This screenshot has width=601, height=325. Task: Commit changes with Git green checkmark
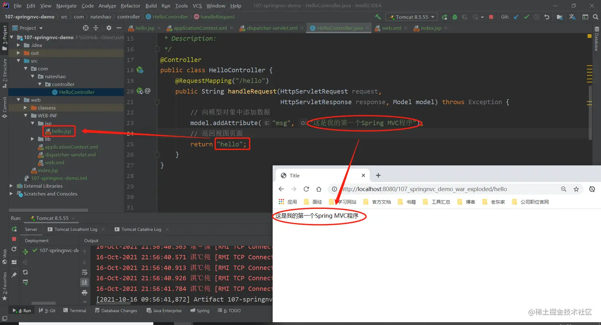tap(526, 17)
